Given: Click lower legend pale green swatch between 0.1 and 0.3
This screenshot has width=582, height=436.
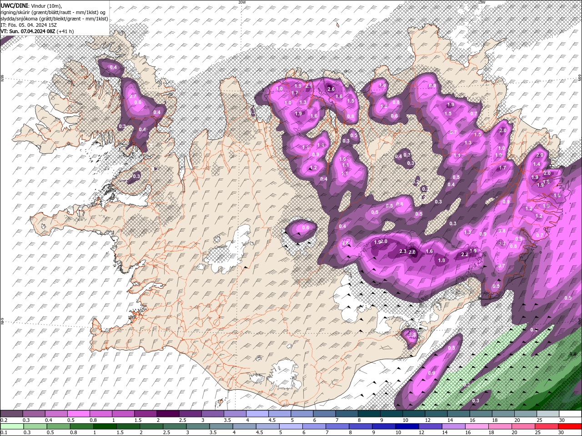Looking at the screenshot, I should (x=12, y=426).
